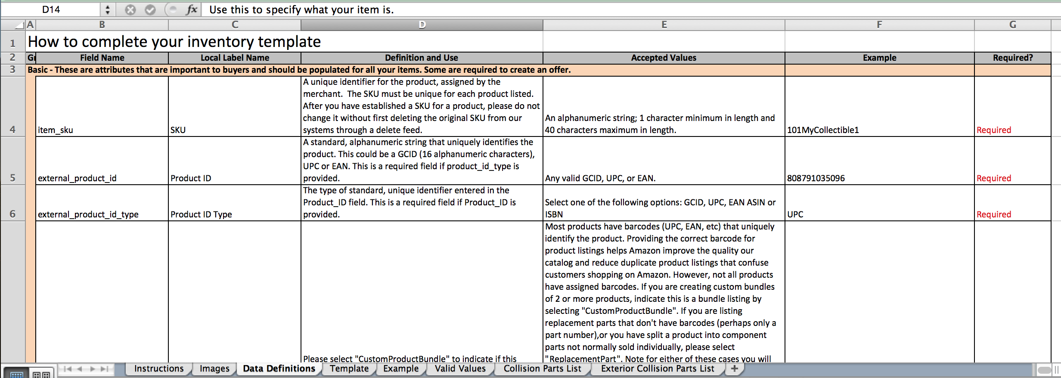Select row 3 header

[x=13, y=70]
